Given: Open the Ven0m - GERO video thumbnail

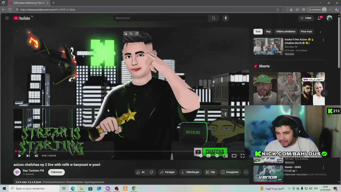Looking at the screenshot, I should point(268,174).
